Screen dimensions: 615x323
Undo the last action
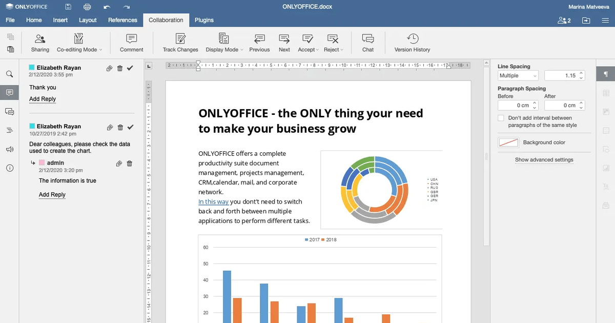[x=107, y=7]
